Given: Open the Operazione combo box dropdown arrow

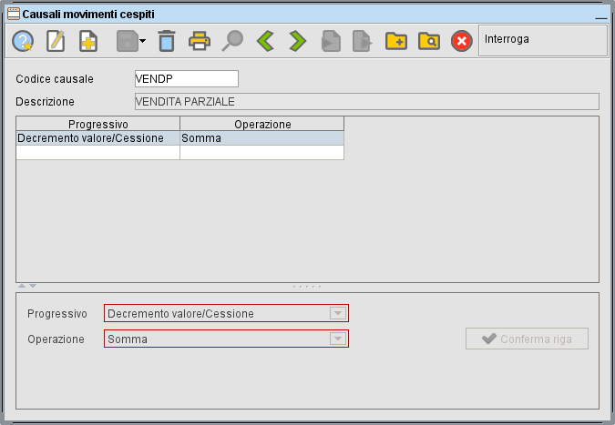Looking at the screenshot, I should tap(338, 339).
